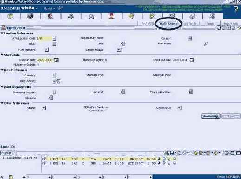The image size is (241, 179).
Task: Switch to the Find POR tab
Action: coord(147,24)
